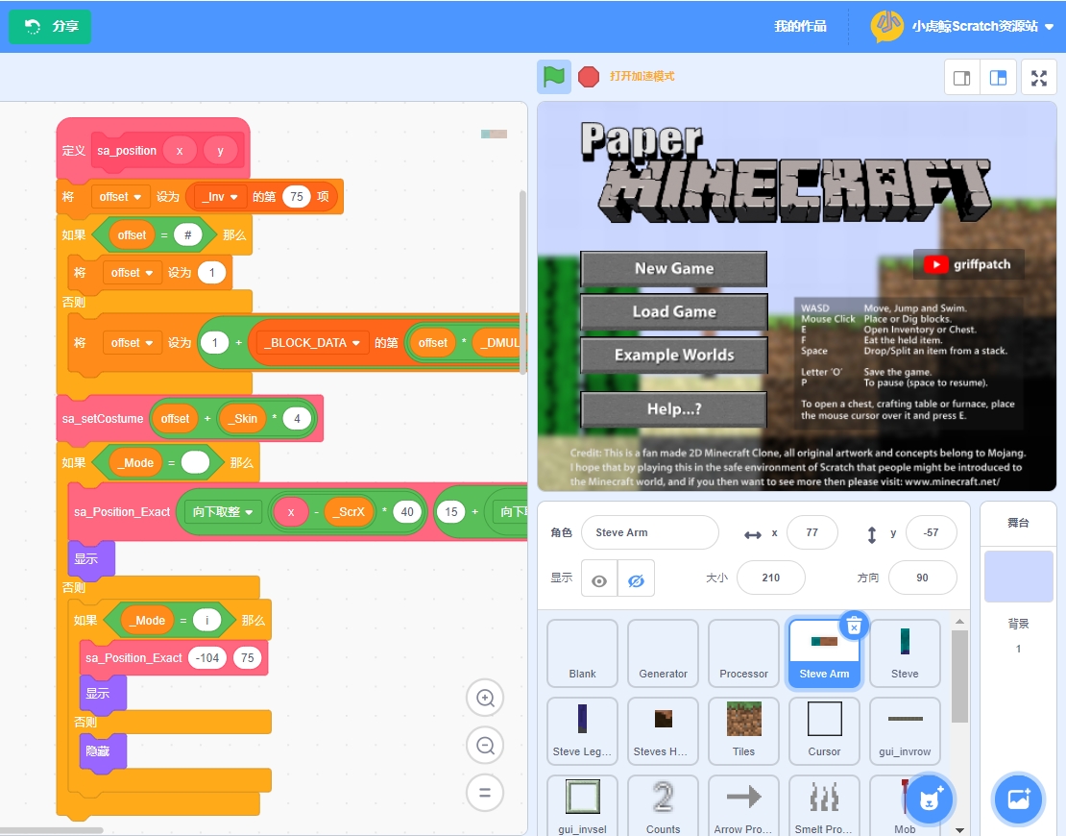Screen dimensions: 1066x836
Task: Click the 定义 sa_position hat block
Action: click(x=153, y=150)
